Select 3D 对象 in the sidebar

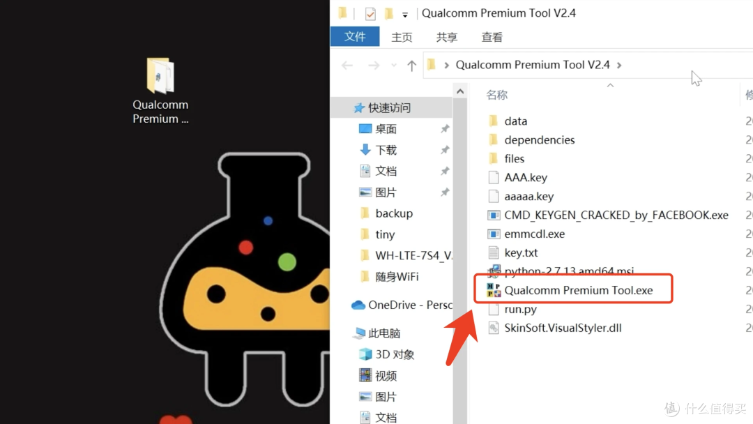tap(386, 354)
